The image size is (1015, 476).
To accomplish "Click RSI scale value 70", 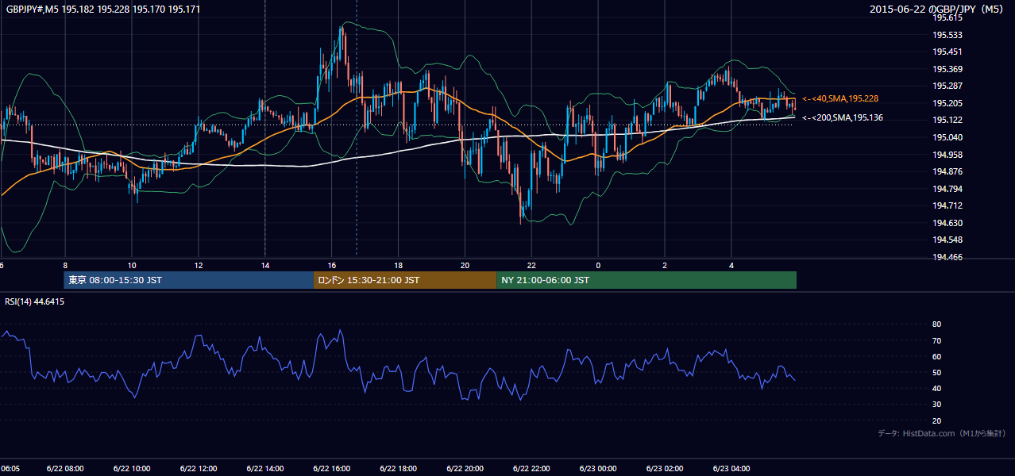I will 936,340.
